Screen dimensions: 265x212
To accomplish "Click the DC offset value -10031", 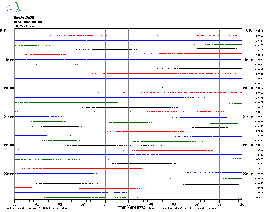I will point(259,174).
